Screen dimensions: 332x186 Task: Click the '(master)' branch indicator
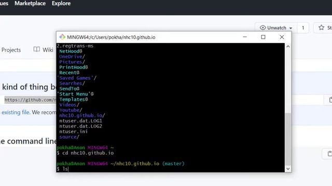pos(173,164)
